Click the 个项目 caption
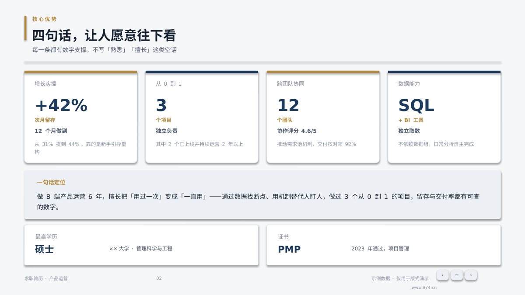525x295 pixels. click(164, 120)
